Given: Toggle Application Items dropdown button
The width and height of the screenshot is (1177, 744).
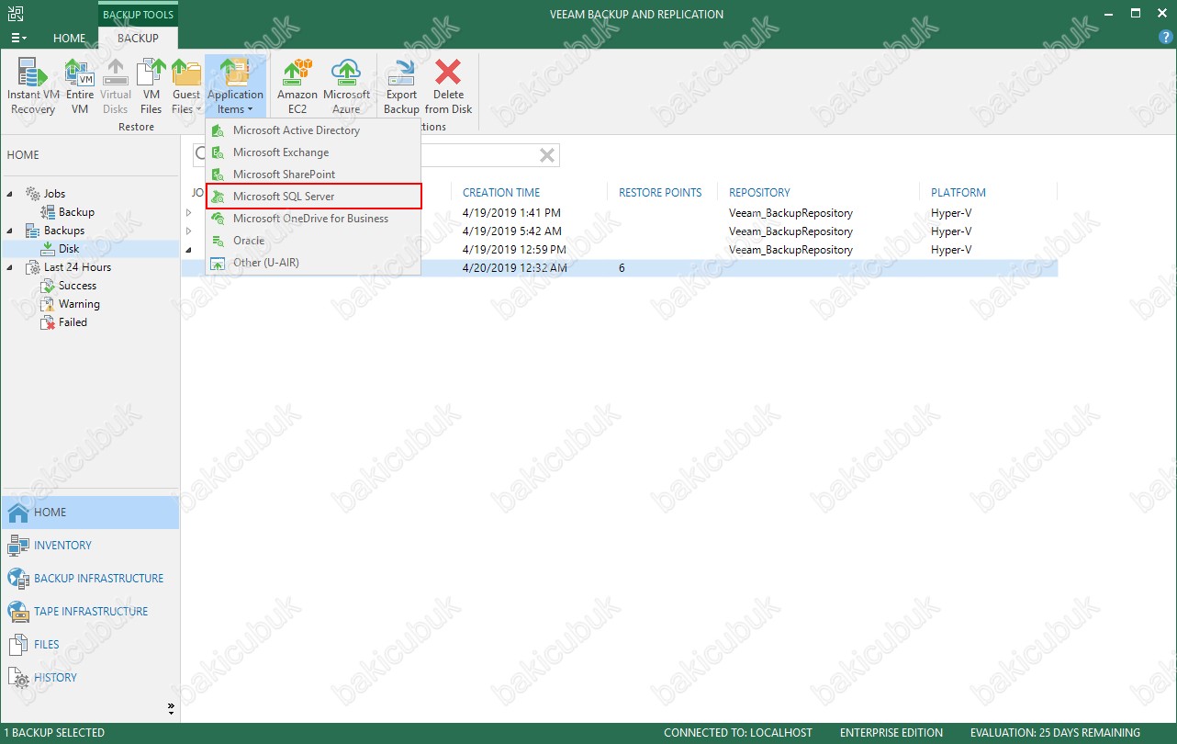Looking at the screenshot, I should (x=235, y=87).
